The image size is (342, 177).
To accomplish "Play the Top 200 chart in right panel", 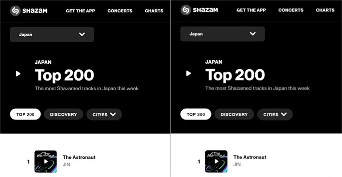I will (189, 74).
